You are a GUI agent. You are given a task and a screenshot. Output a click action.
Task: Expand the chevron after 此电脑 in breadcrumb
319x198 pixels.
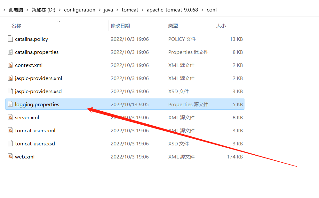(x=28, y=10)
